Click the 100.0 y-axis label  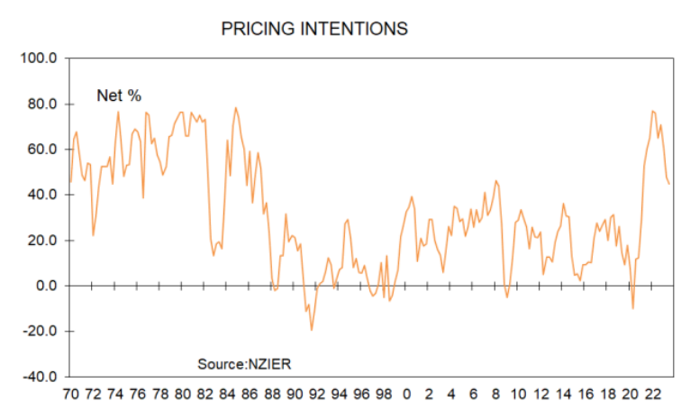click(x=40, y=59)
